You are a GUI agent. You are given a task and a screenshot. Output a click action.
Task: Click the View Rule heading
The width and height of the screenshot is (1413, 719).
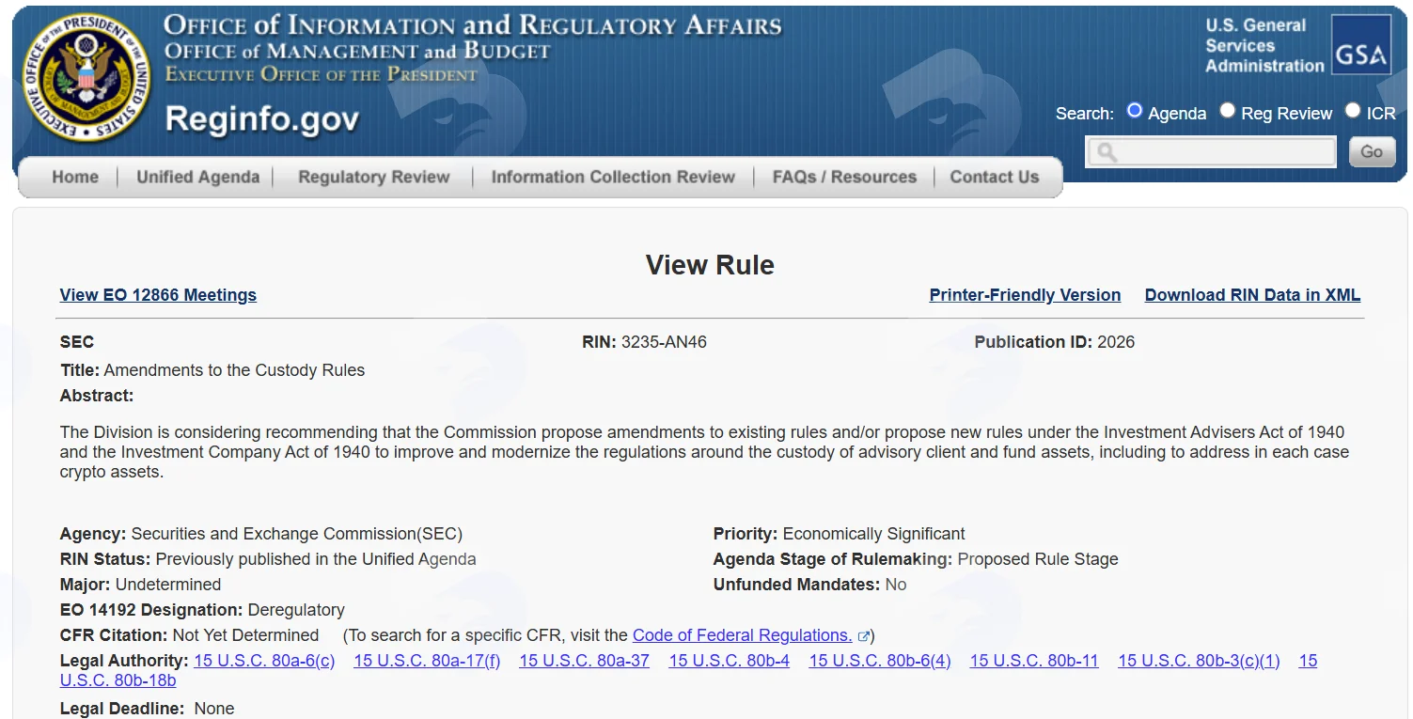(710, 265)
